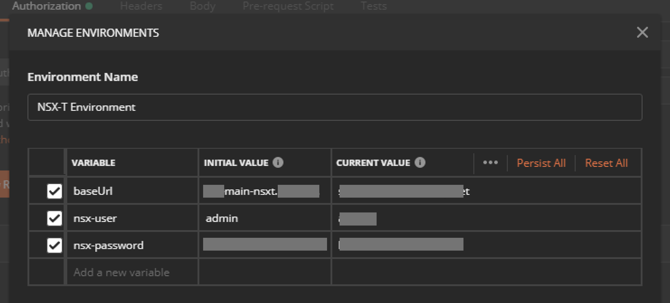670x303 pixels.
Task: Click the baseUrl initial value cell
Action: tap(265, 191)
